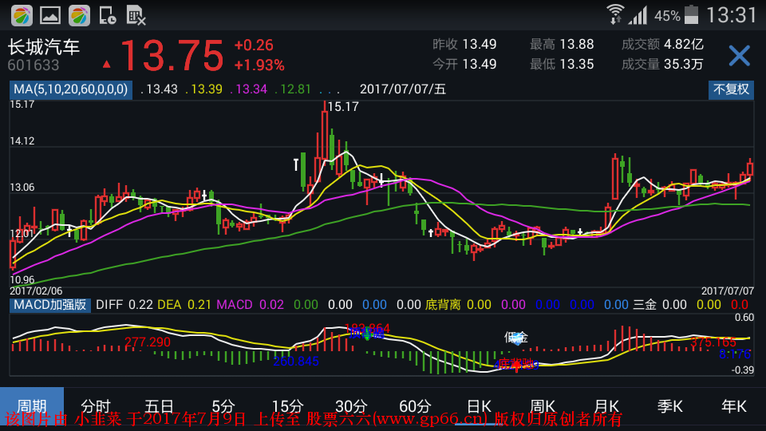Viewport: 766px width, 431px height.
Task: Open the MACD加强版 indicator selector
Action: point(49,305)
